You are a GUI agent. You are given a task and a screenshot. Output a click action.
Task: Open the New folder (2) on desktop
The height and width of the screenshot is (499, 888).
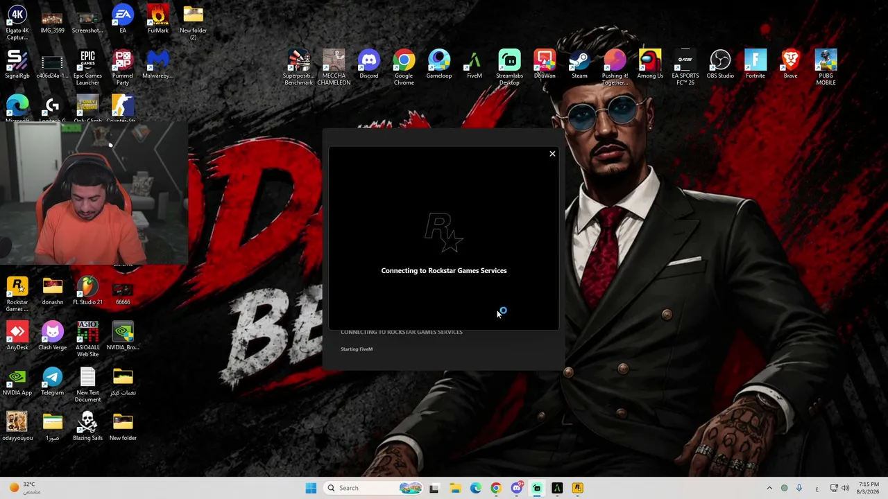[193, 23]
